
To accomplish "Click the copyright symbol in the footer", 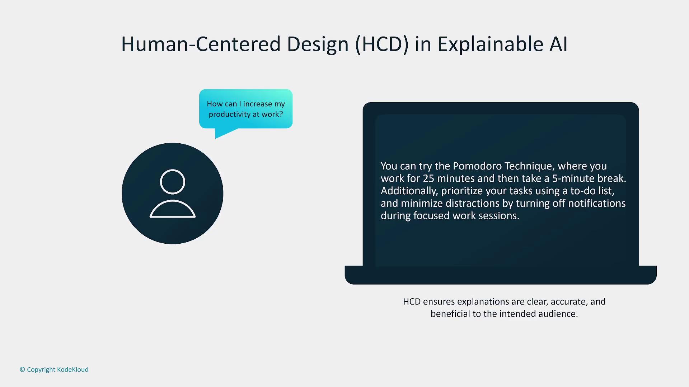I will point(22,369).
